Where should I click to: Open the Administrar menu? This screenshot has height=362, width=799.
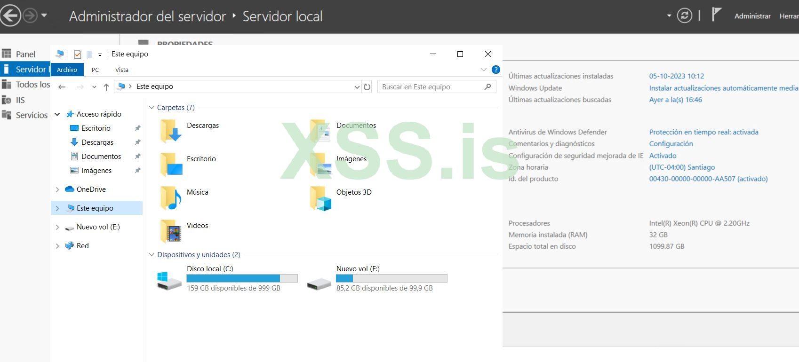(x=752, y=16)
